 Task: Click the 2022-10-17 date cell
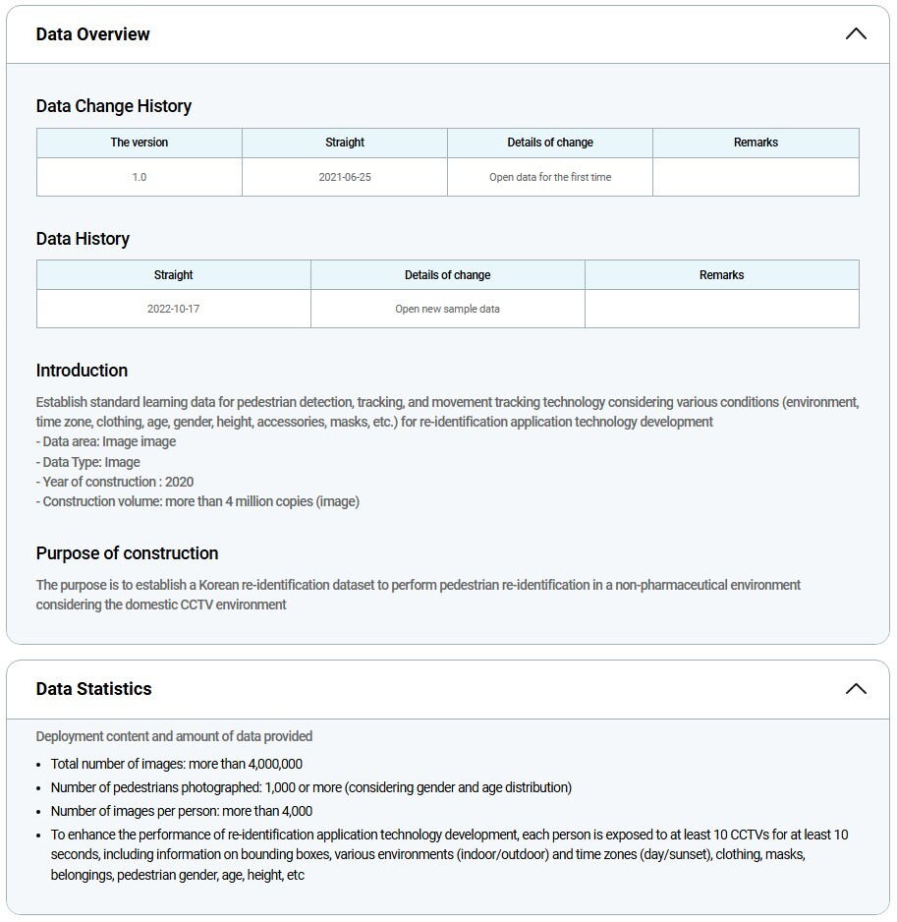(x=174, y=309)
